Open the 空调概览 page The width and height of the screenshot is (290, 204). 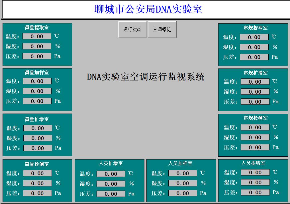[x=162, y=29]
